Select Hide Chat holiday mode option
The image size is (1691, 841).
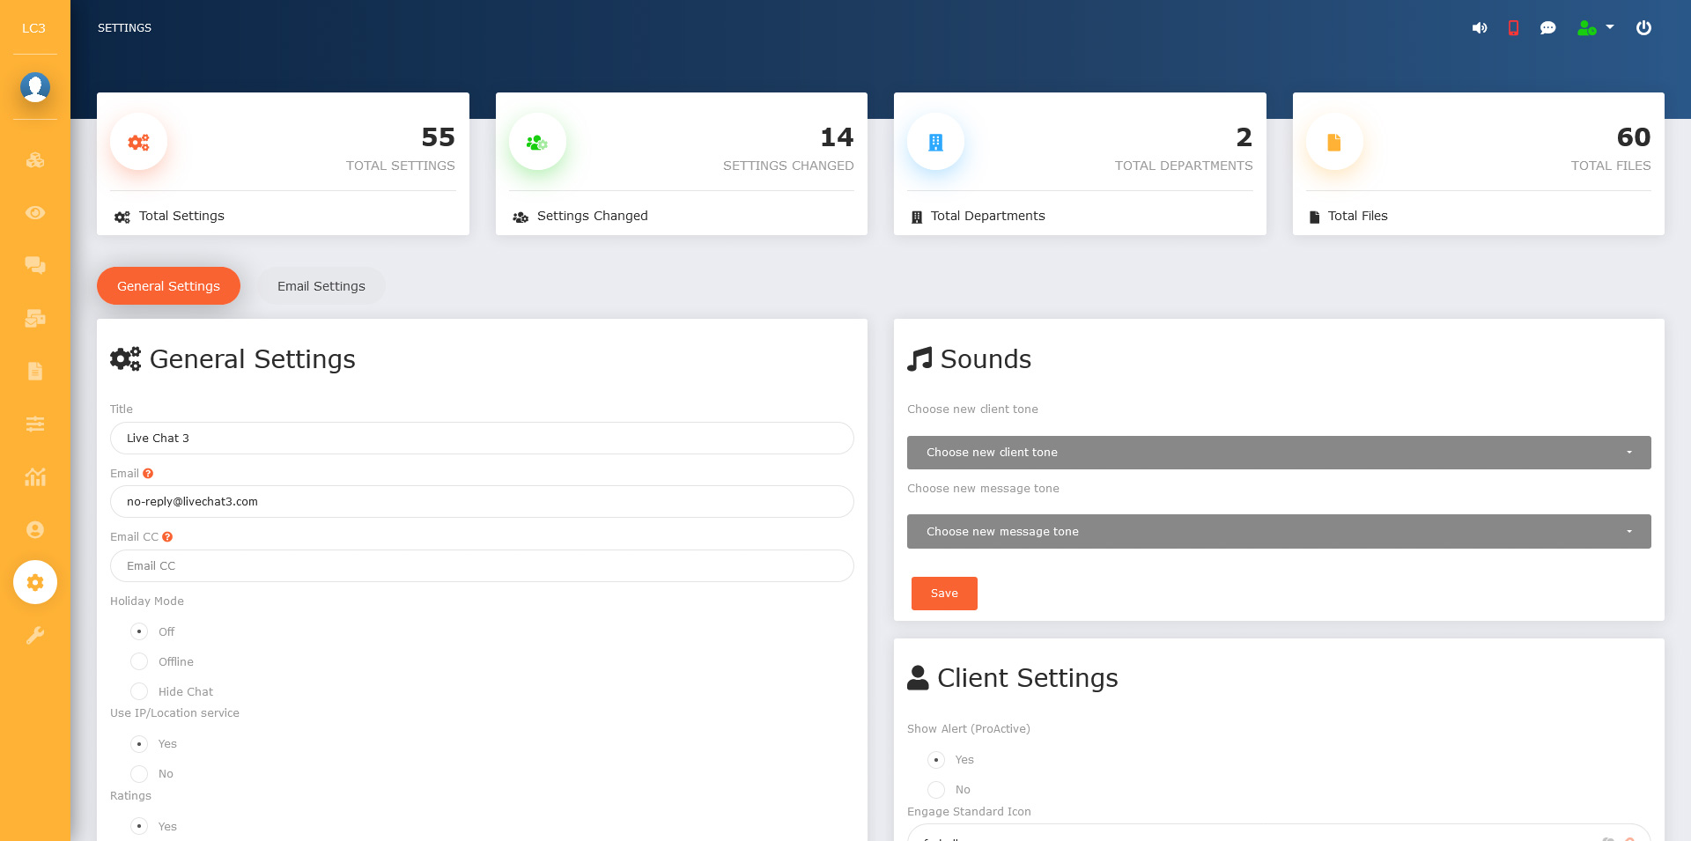[139, 691]
